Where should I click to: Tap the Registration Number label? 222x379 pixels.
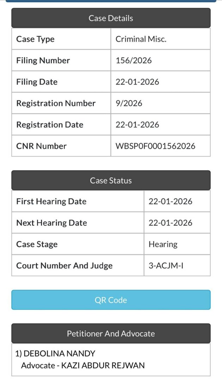pyautogui.click(x=56, y=103)
